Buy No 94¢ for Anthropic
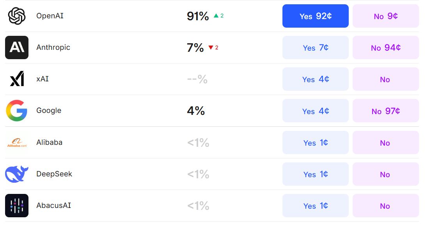This screenshot has height=227, width=433. (385, 48)
